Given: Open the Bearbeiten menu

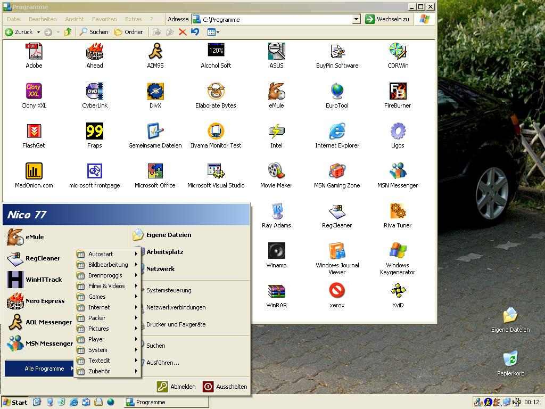Looking at the screenshot, I should click(x=43, y=19).
